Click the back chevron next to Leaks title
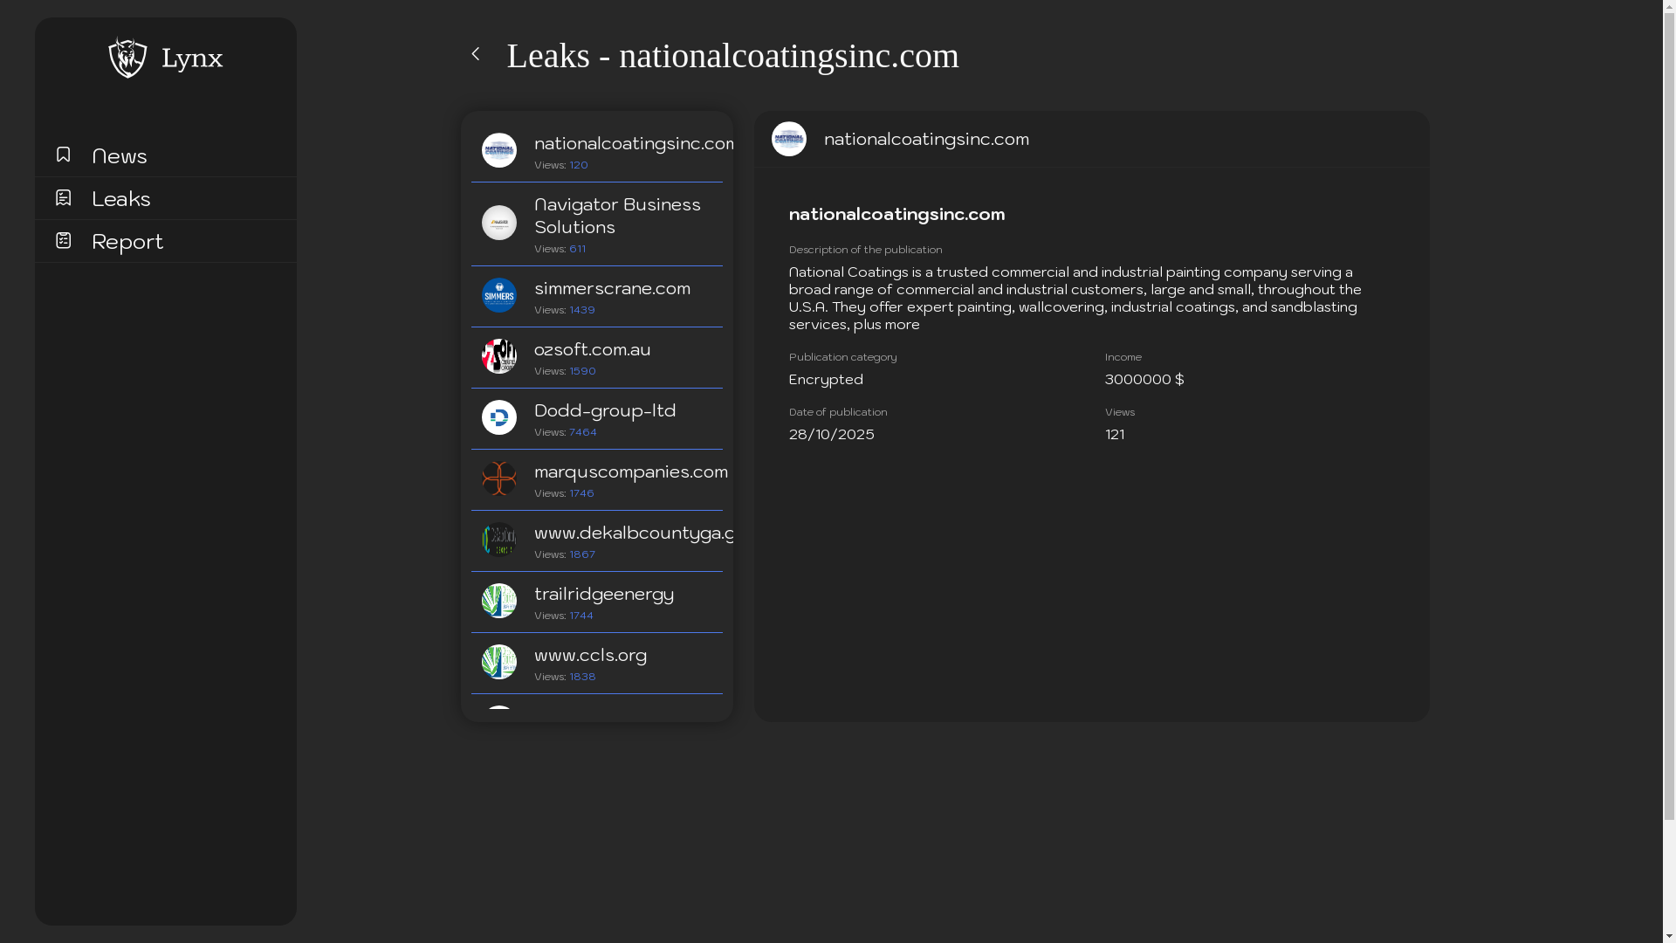Image resolution: width=1676 pixels, height=943 pixels. pos(476,54)
